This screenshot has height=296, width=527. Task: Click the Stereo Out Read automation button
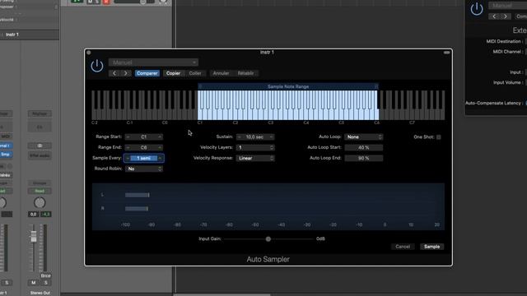tap(40, 191)
